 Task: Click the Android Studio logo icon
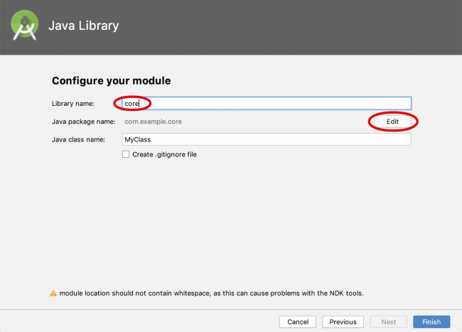point(25,25)
